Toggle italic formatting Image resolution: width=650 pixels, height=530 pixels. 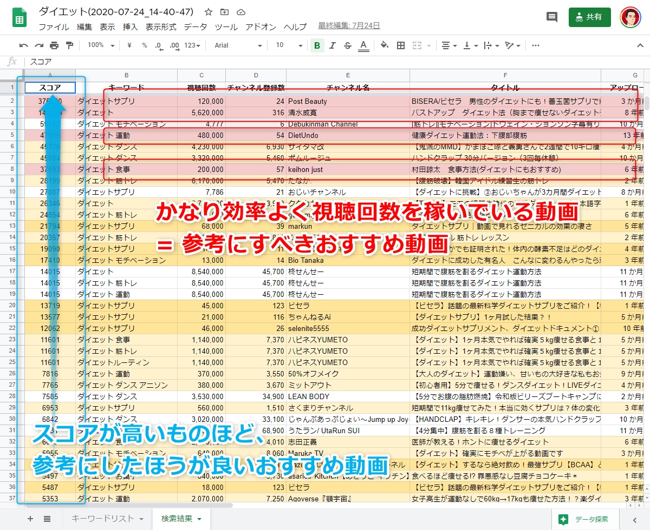click(333, 45)
